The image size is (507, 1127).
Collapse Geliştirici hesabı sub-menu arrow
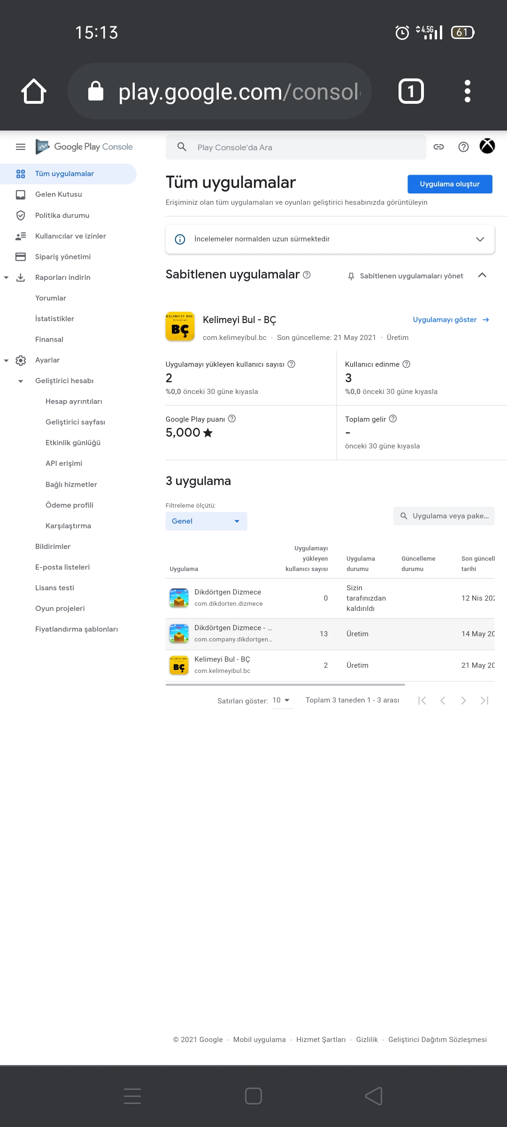[21, 381]
